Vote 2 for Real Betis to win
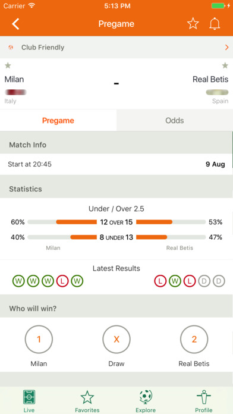Viewport: 233px width, 414px height. pos(194,339)
